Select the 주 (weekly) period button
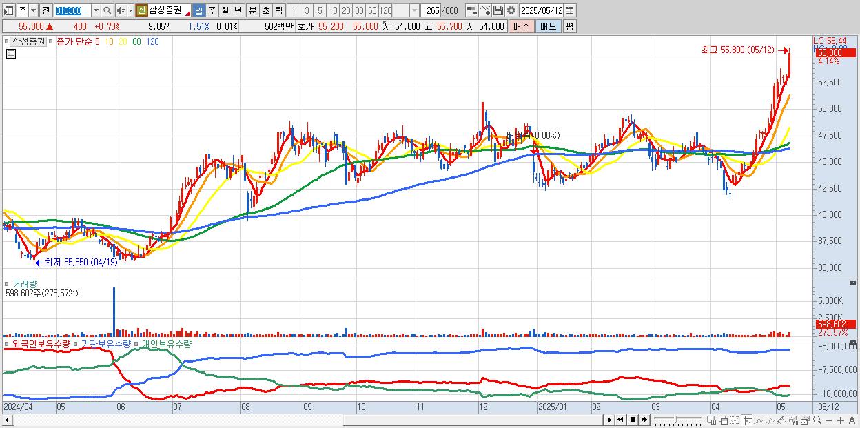This screenshot has height=428, width=860. [212, 10]
